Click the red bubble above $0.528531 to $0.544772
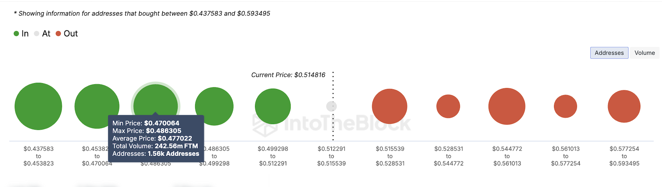Image resolution: width=662 pixels, height=187 pixels. tap(448, 106)
